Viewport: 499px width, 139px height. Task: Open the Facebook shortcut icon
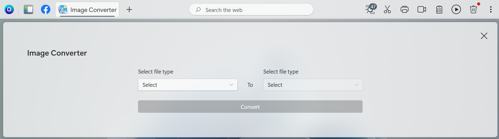46,10
